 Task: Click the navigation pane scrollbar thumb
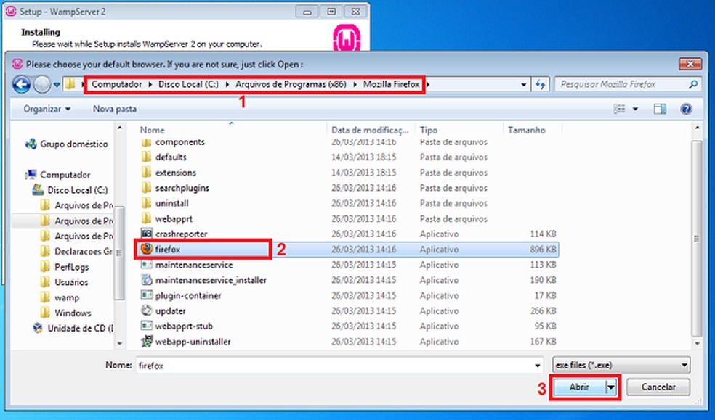coord(119,252)
